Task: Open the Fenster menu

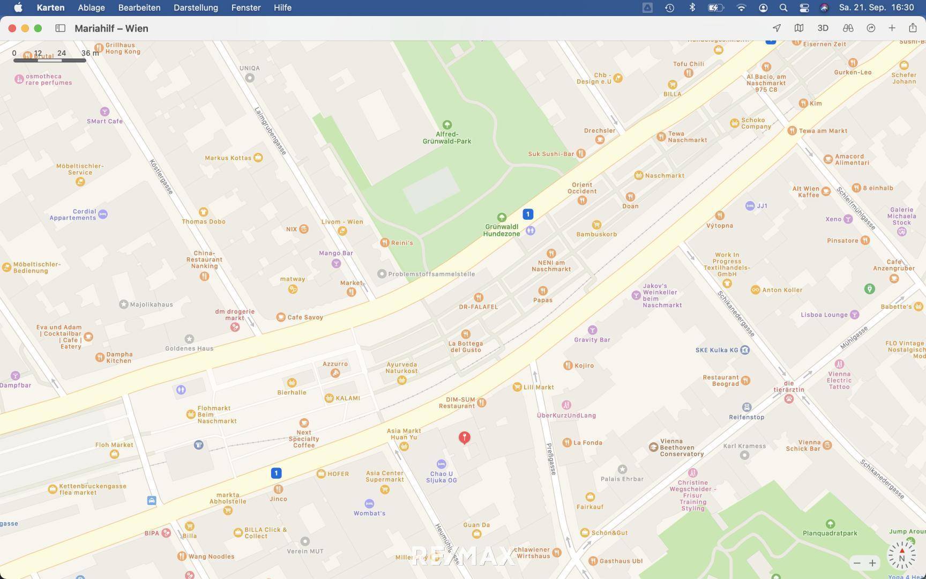Action: pyautogui.click(x=246, y=8)
